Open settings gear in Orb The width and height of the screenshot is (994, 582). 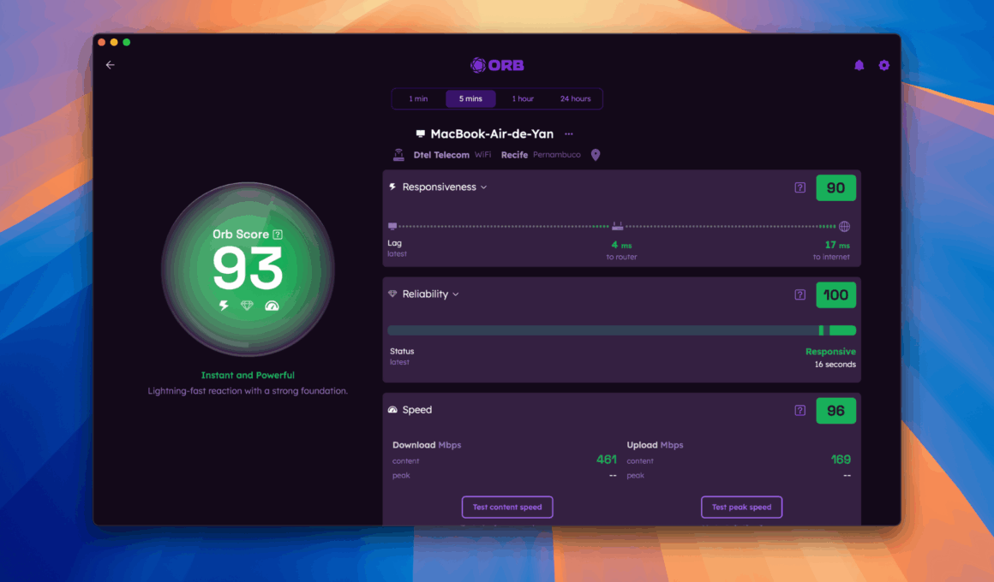coord(883,65)
